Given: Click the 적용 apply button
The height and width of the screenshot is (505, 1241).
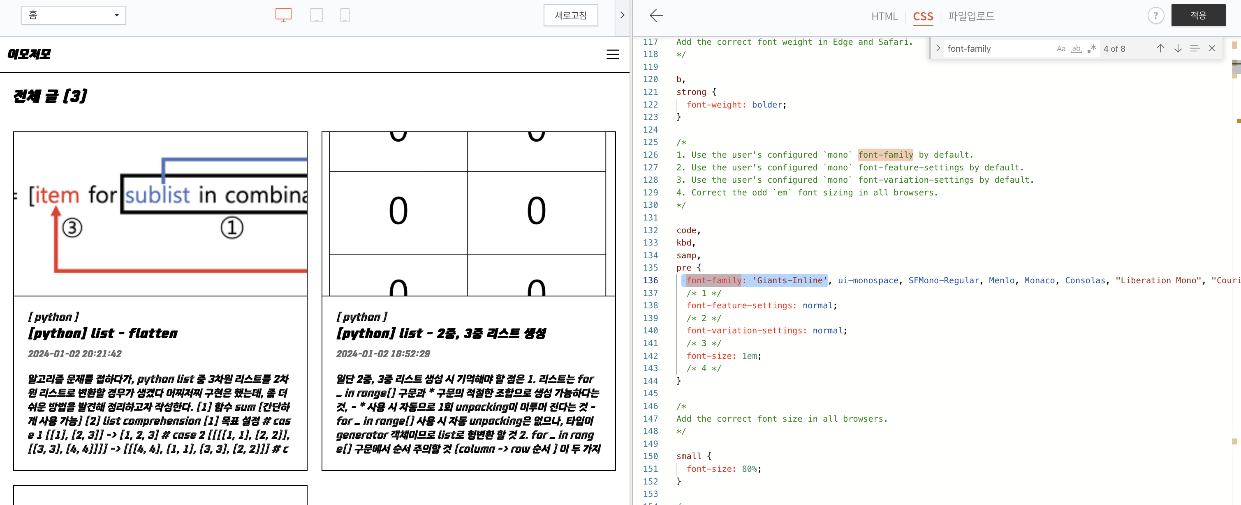Looking at the screenshot, I should (x=1198, y=15).
